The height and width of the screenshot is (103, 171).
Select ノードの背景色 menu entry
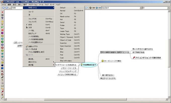[x=39, y=36]
